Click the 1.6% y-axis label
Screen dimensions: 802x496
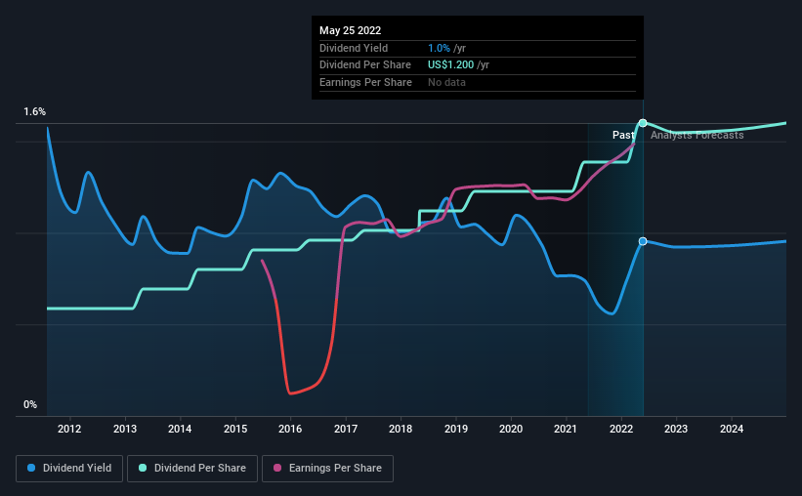(35, 112)
